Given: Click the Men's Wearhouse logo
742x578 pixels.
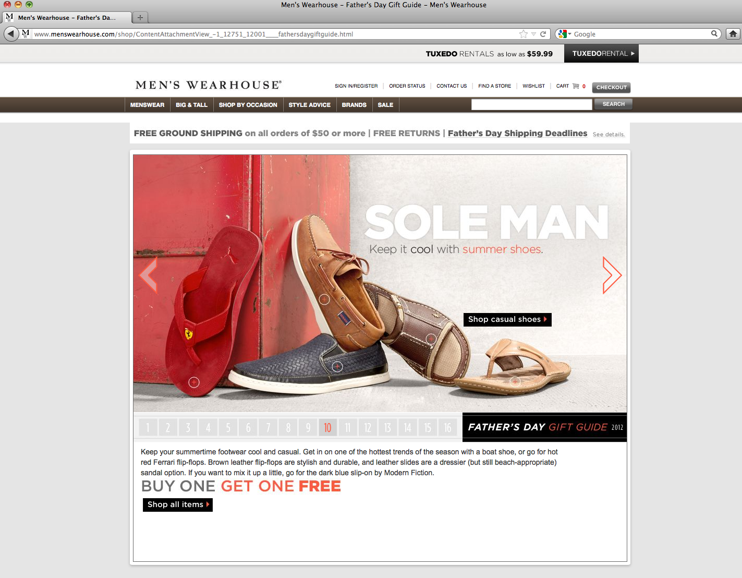Looking at the screenshot, I should [209, 85].
